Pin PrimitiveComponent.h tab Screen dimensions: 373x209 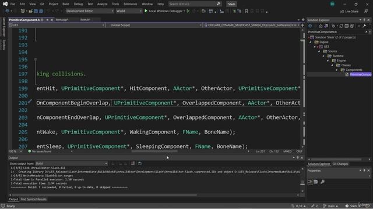[x=47, y=20]
